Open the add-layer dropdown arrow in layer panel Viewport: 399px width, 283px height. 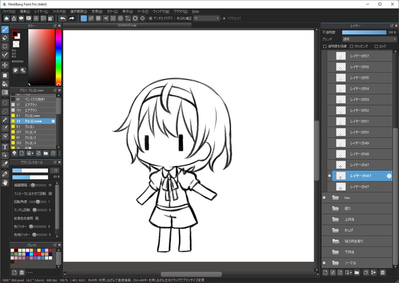[x=351, y=273]
